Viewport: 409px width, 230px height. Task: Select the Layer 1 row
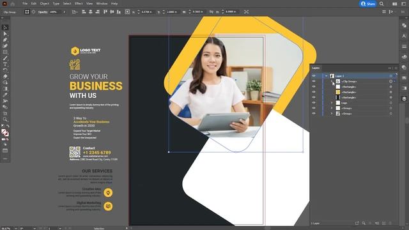tap(353, 76)
